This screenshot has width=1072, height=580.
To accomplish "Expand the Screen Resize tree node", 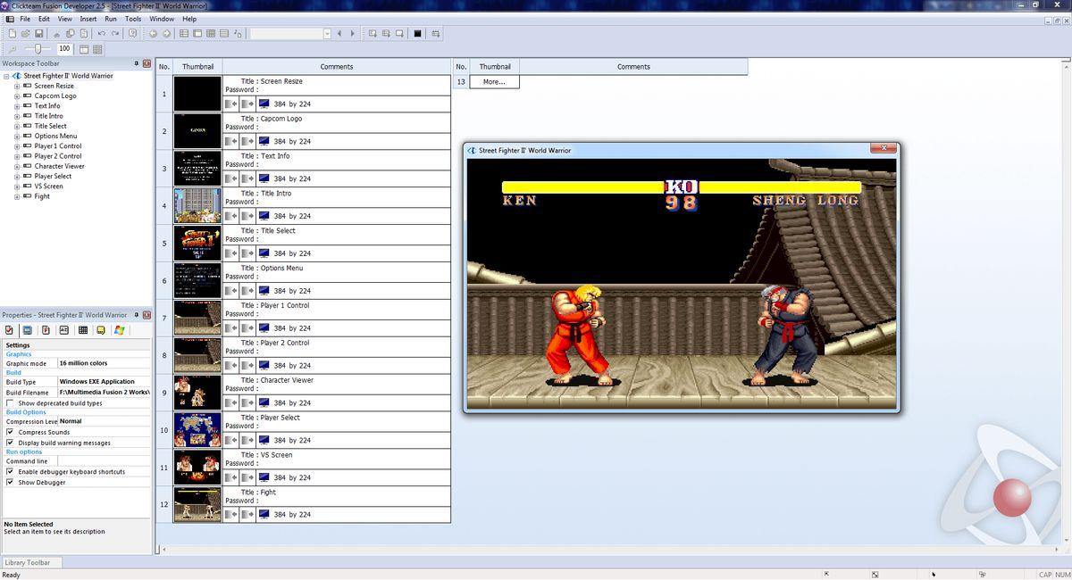I will pyautogui.click(x=17, y=86).
